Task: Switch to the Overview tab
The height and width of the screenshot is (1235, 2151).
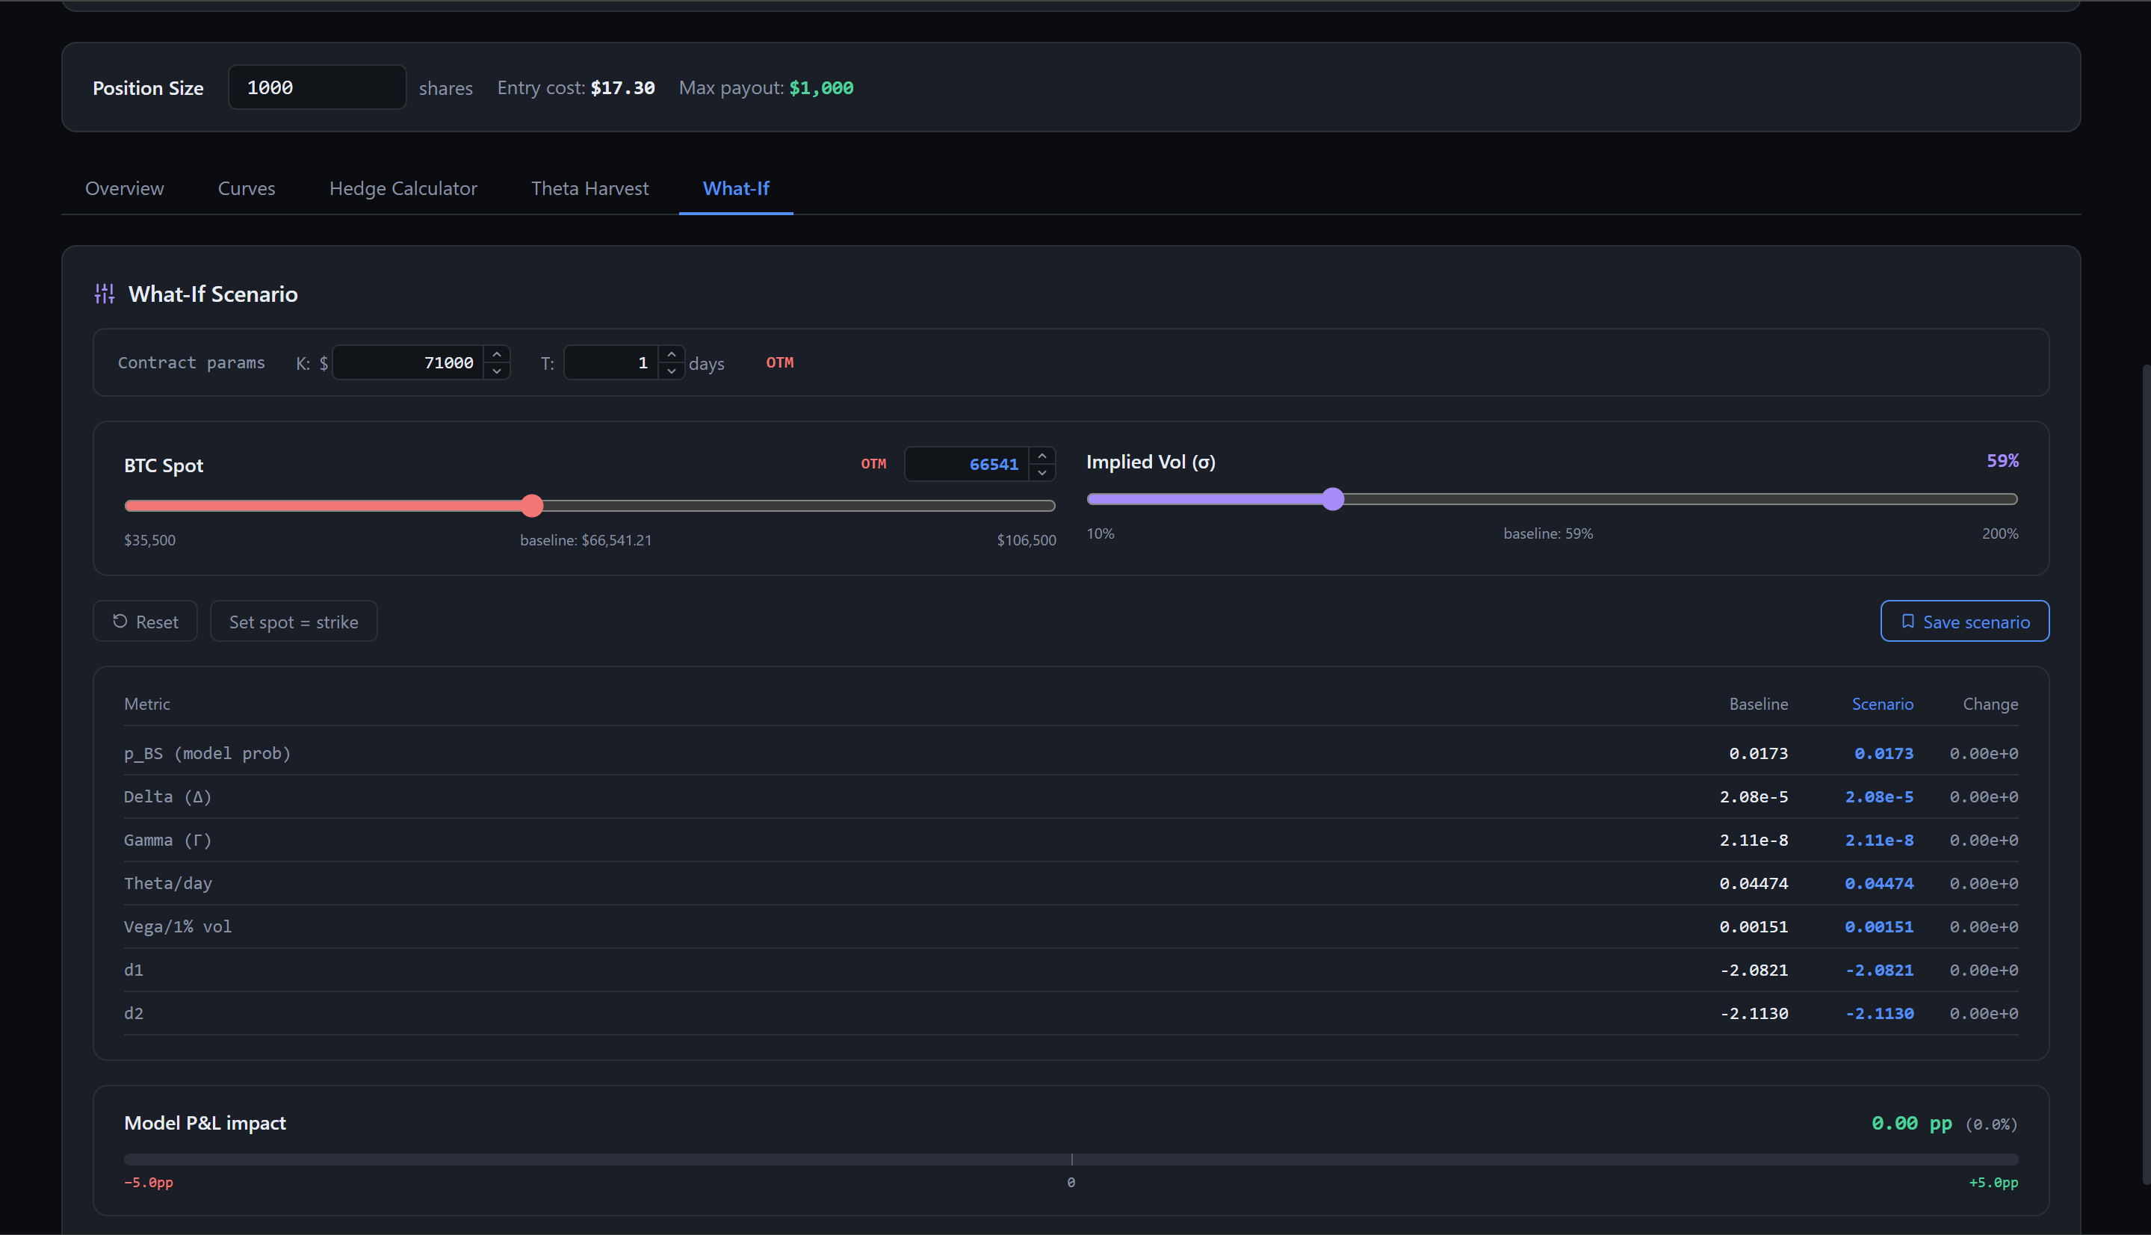Action: [125, 188]
